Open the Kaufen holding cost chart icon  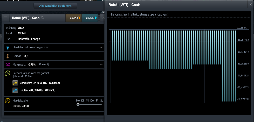15,90
